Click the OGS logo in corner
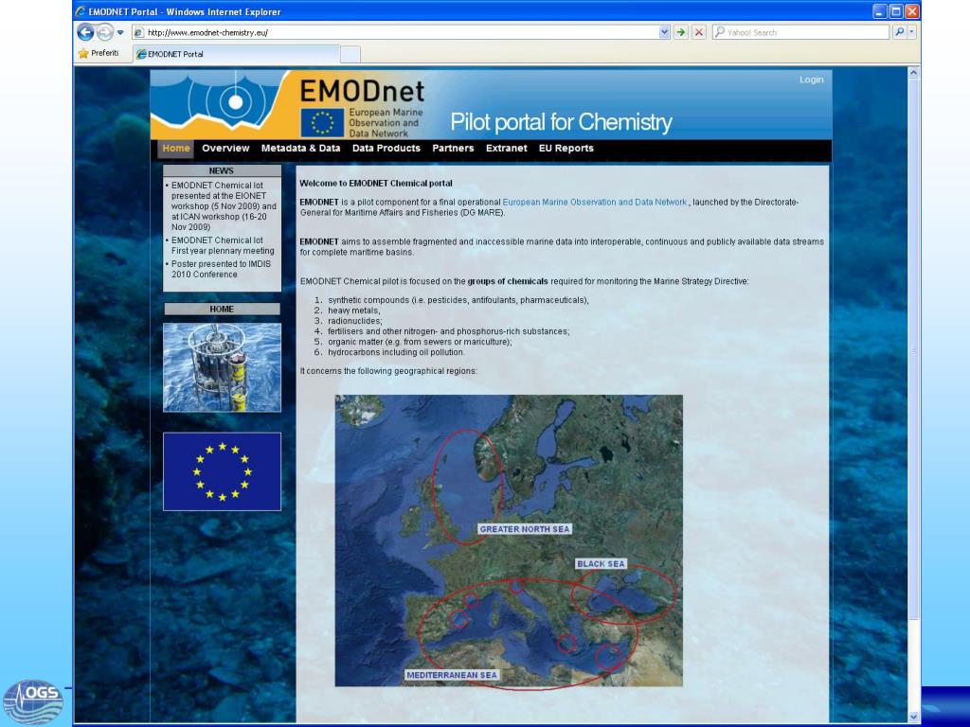The height and width of the screenshot is (727, 970). (33, 701)
